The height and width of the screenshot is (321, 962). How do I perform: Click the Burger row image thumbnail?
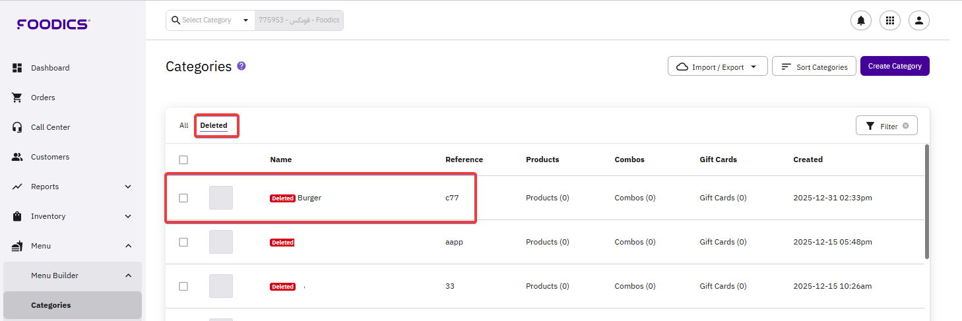(x=221, y=198)
